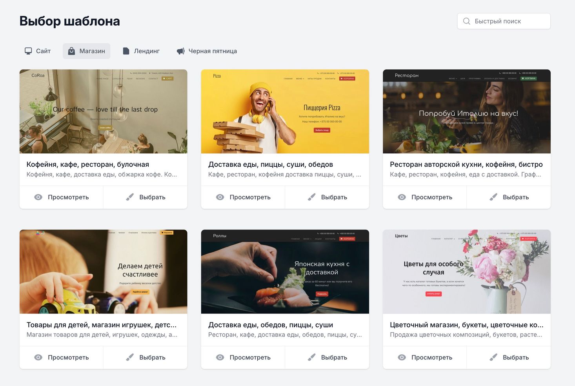Screen dimensions: 575x386
Task: Select the Сайт tab
Action: [38, 51]
